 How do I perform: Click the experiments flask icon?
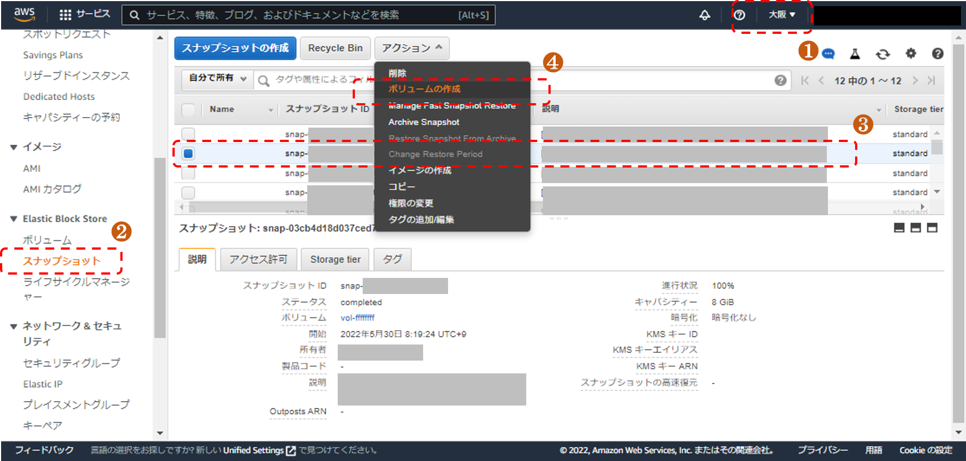pos(855,54)
